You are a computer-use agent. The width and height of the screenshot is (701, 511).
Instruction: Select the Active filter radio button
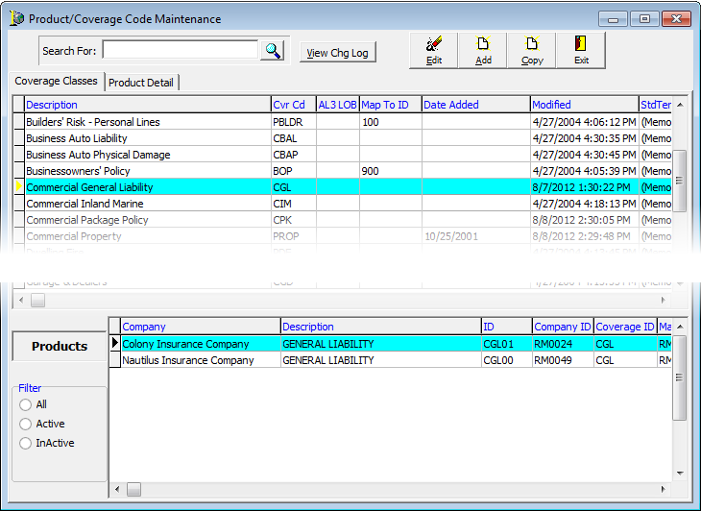(x=26, y=424)
